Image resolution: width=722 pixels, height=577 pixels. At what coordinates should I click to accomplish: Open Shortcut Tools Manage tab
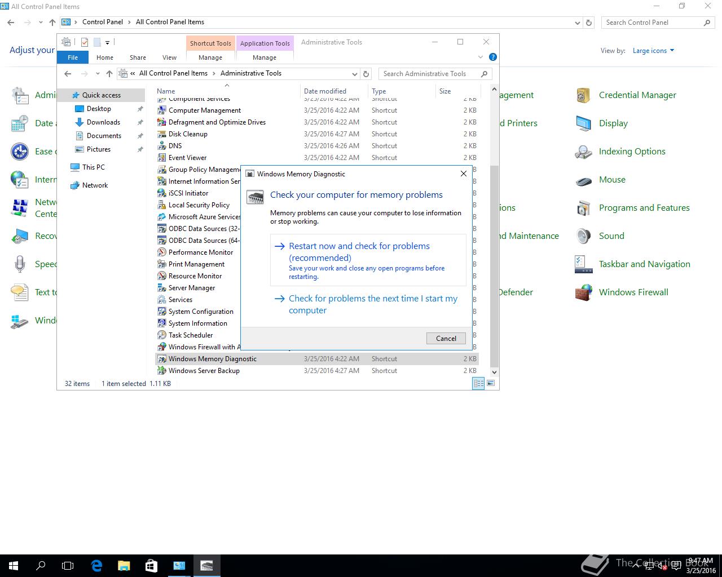pos(210,57)
